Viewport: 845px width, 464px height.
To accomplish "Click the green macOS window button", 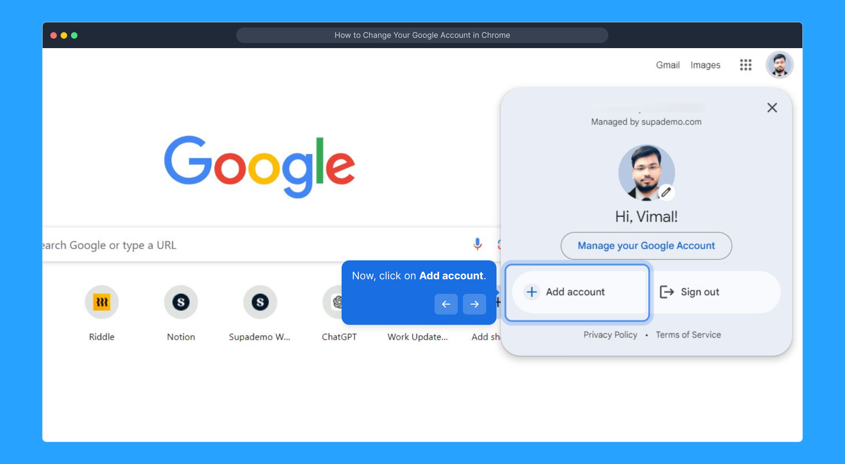I will [x=74, y=35].
